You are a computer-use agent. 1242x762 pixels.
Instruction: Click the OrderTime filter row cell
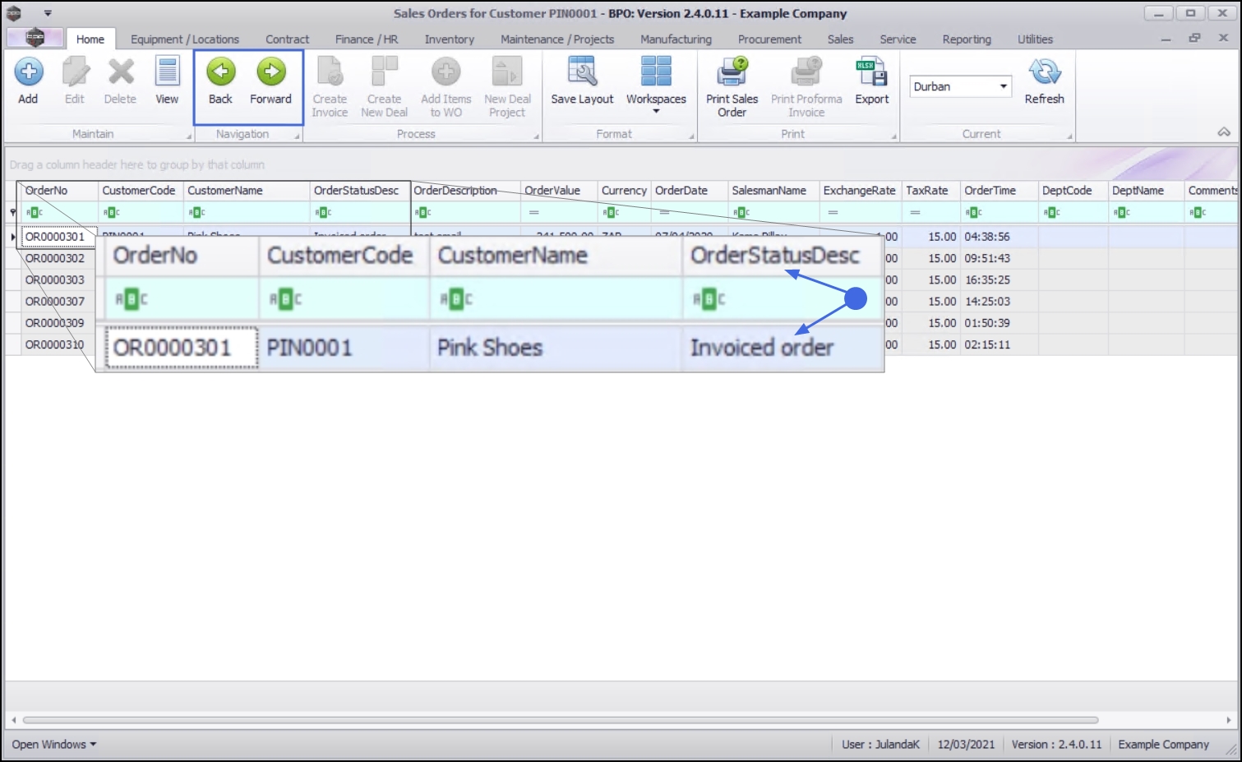pyautogui.click(x=1000, y=213)
